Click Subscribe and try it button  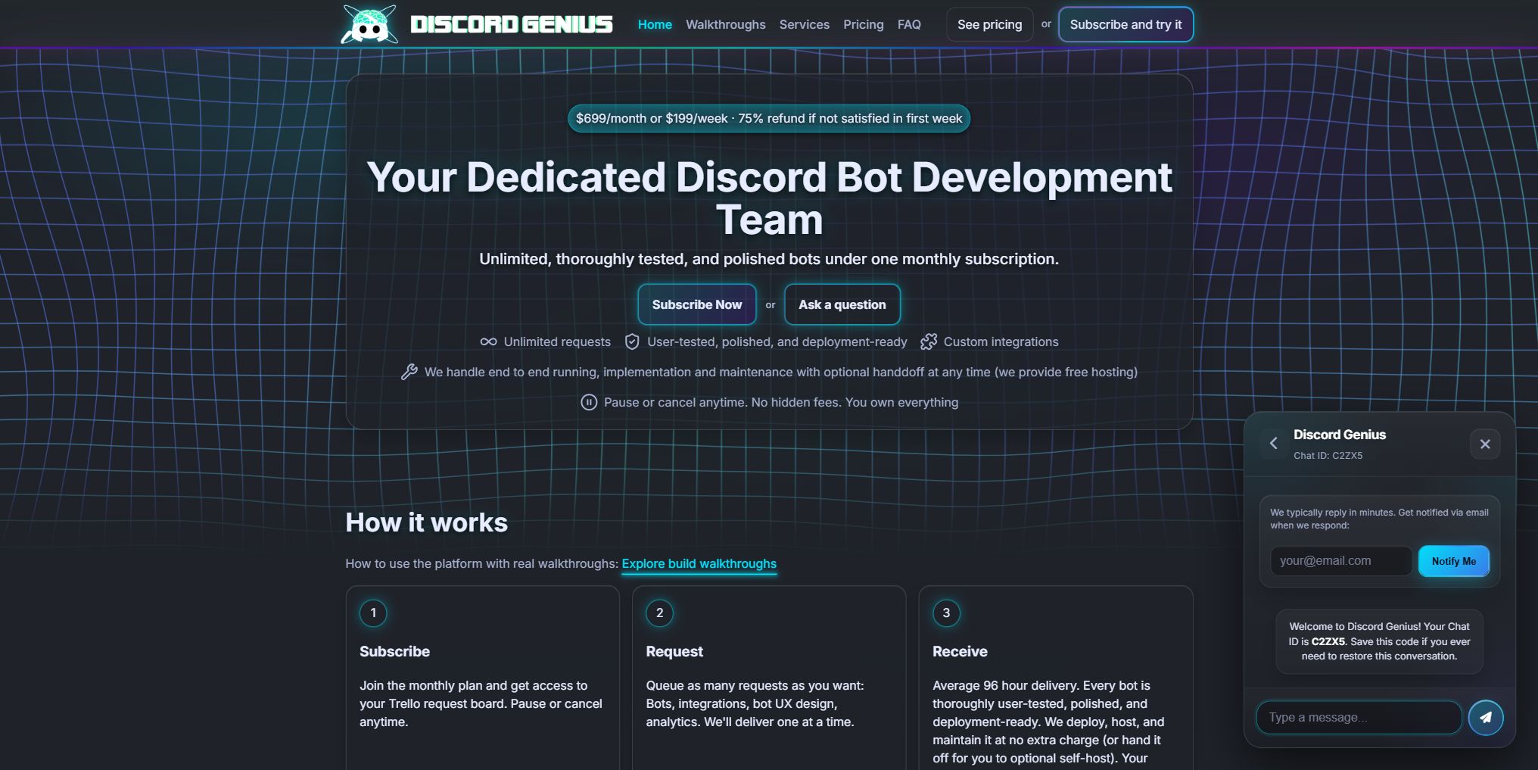click(x=1125, y=24)
